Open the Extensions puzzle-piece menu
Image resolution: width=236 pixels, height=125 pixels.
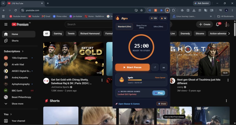[x=173, y=10]
